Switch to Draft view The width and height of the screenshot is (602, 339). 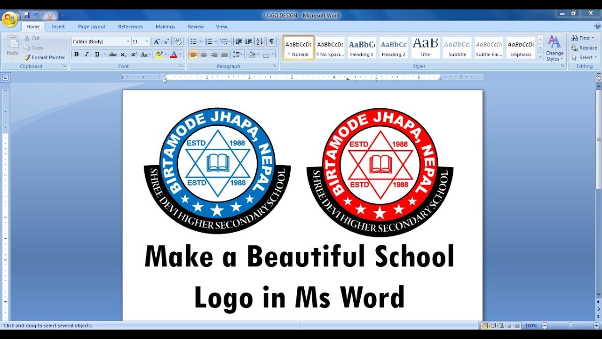coord(517,325)
